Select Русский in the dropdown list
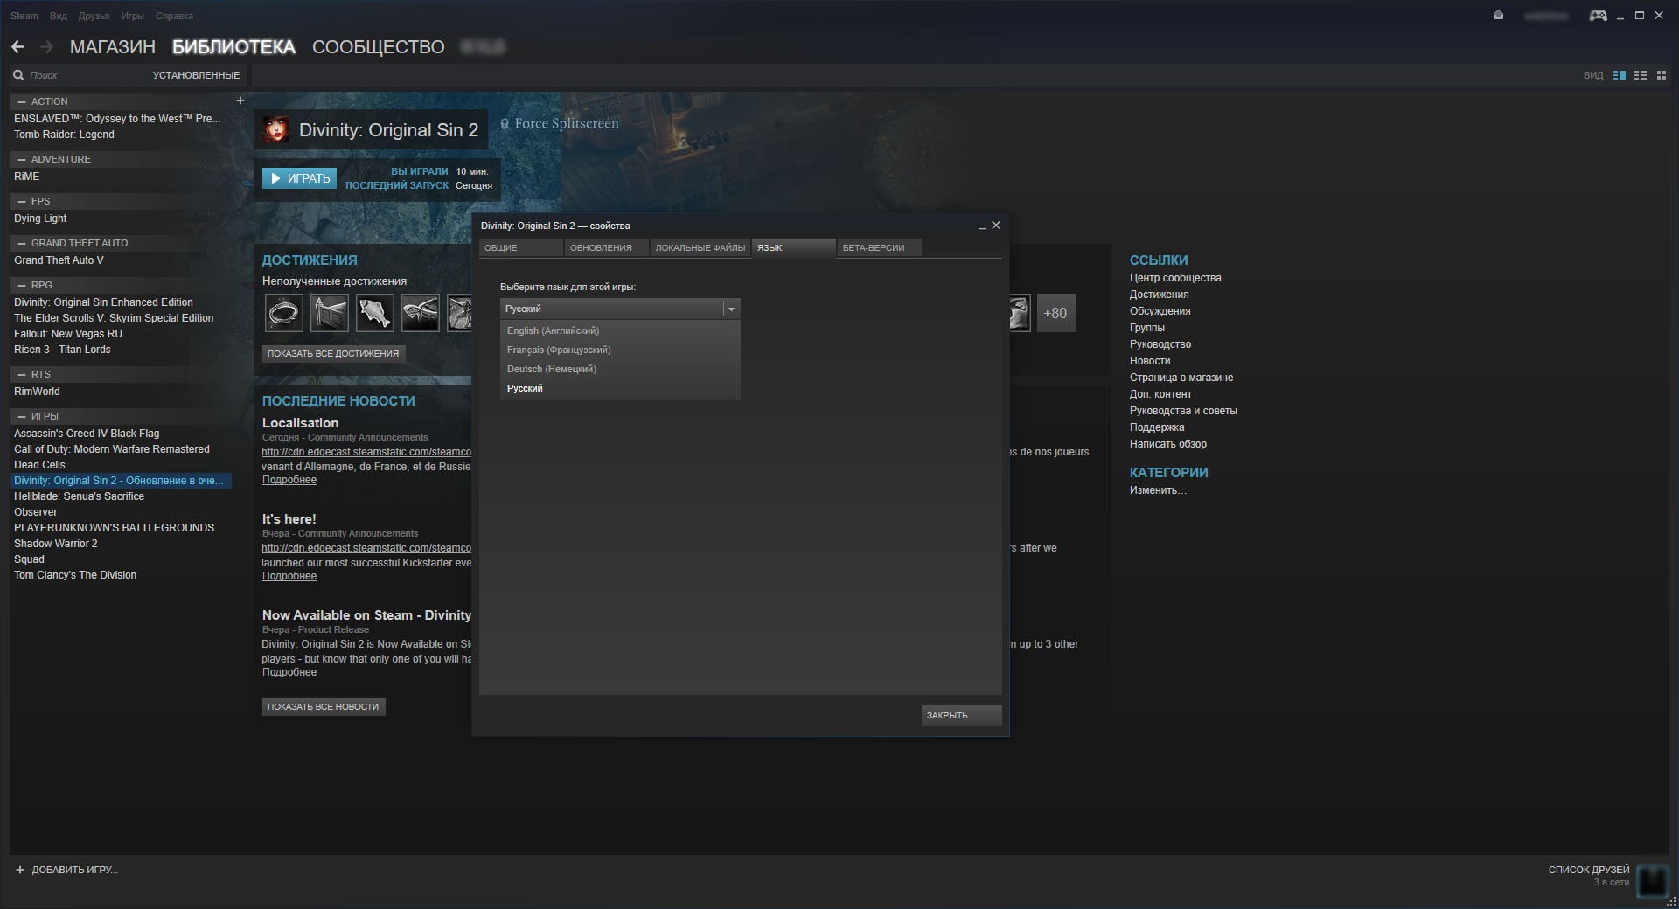This screenshot has width=1679, height=909. tap(620, 388)
